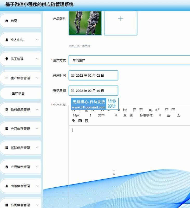The width and height of the screenshot is (190, 208).
Task: Expand the 出差信息管理 menu chevron
Action: tap(37, 186)
